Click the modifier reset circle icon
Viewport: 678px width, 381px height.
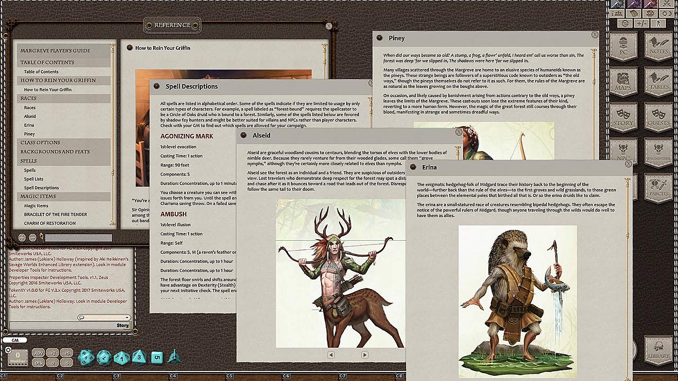[8, 350]
